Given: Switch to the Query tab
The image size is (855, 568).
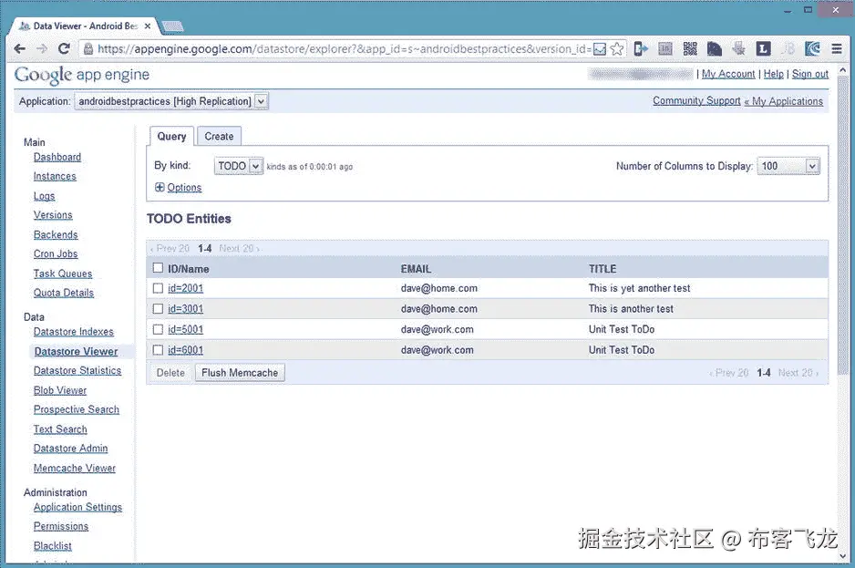Looking at the screenshot, I should coord(171,137).
